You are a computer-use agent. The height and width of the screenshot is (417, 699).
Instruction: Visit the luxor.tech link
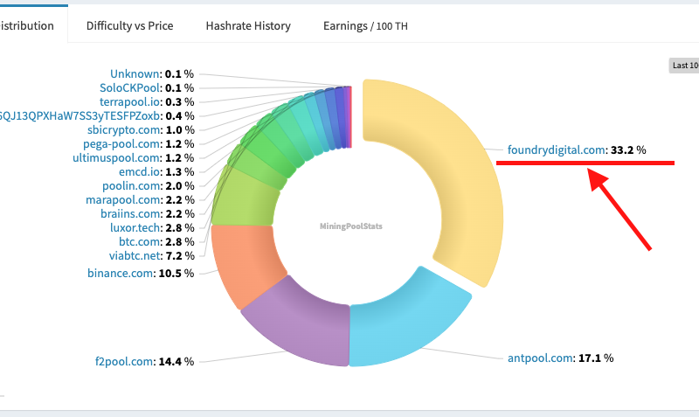point(135,228)
